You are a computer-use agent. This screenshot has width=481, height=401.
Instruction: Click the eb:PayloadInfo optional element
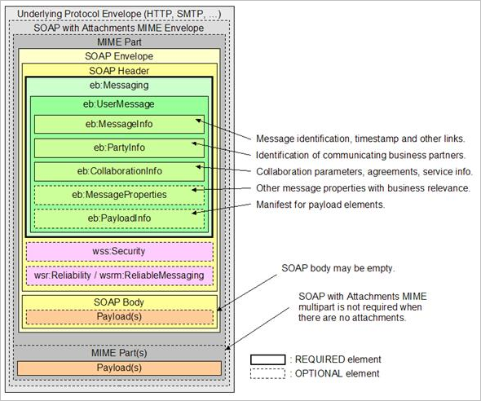coord(119,218)
